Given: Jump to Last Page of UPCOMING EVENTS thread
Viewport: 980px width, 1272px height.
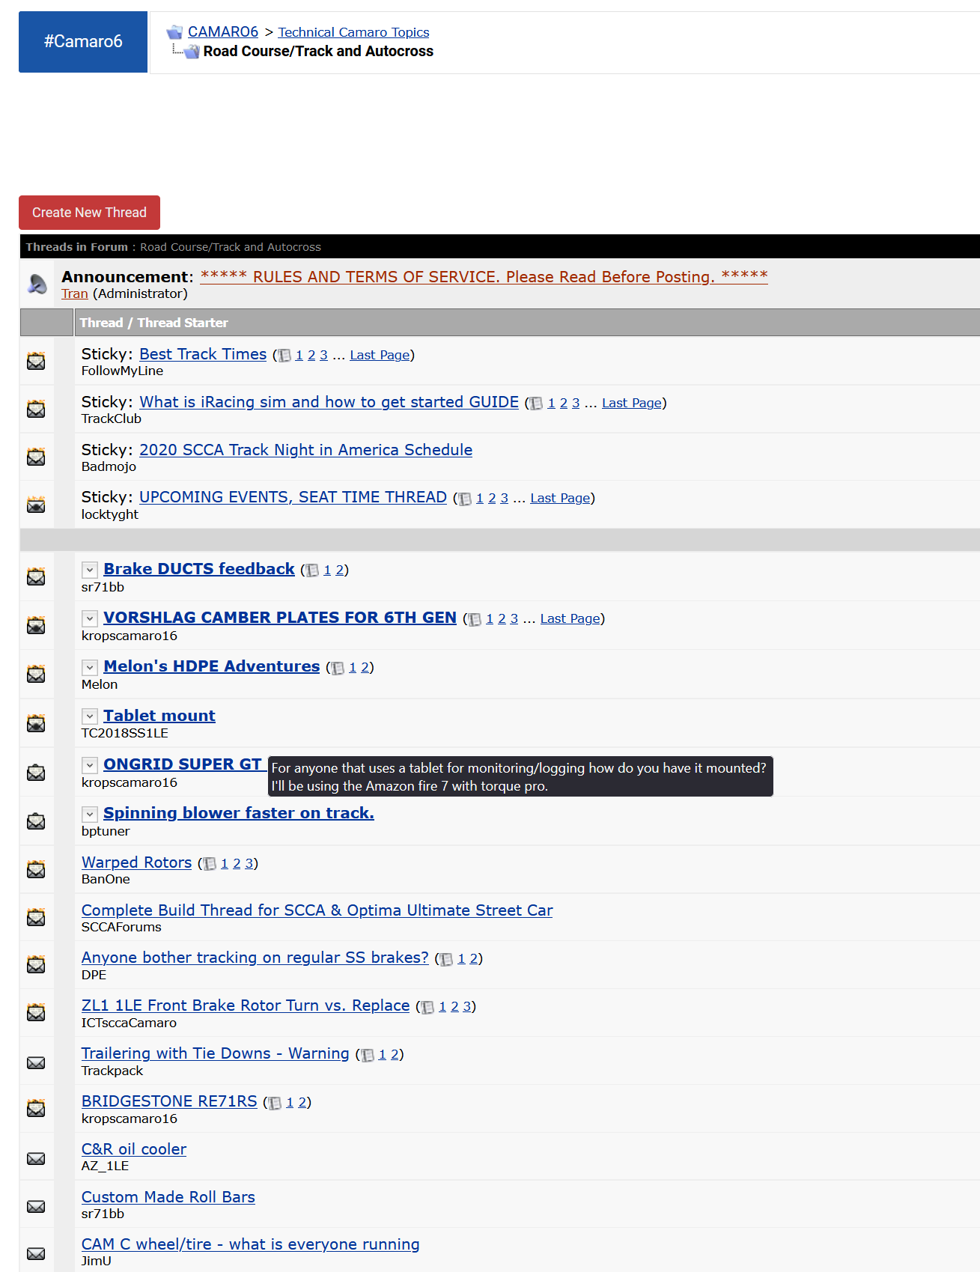Looking at the screenshot, I should pos(560,498).
